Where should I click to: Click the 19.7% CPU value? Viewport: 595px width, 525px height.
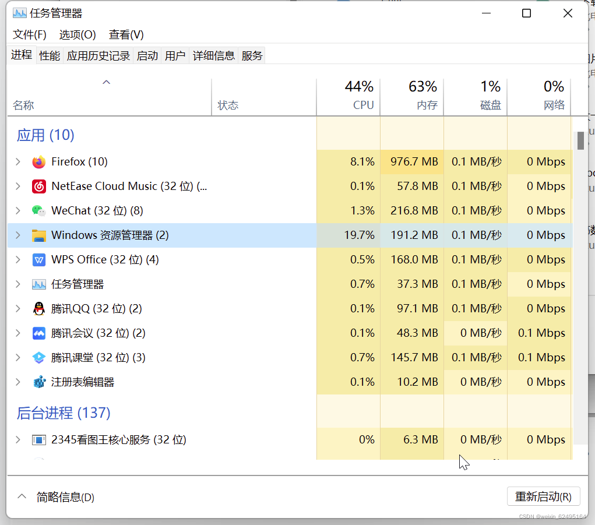pyautogui.click(x=359, y=235)
